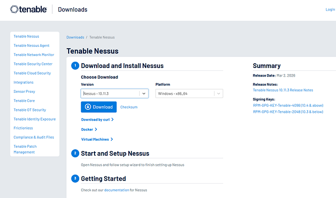Open the Checksum link

(x=129, y=107)
